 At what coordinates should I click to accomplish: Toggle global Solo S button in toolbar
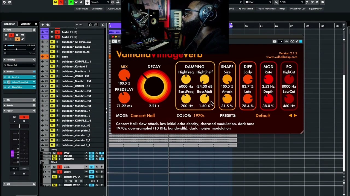(x=60, y=2)
